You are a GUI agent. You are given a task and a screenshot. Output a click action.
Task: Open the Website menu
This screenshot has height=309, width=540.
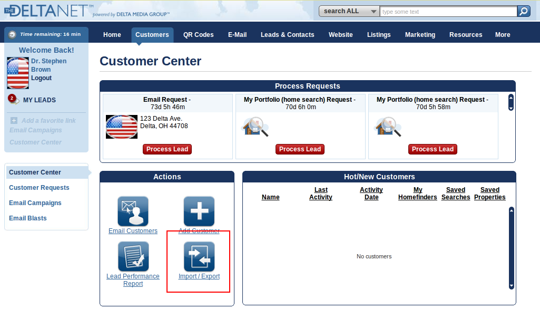[341, 35]
